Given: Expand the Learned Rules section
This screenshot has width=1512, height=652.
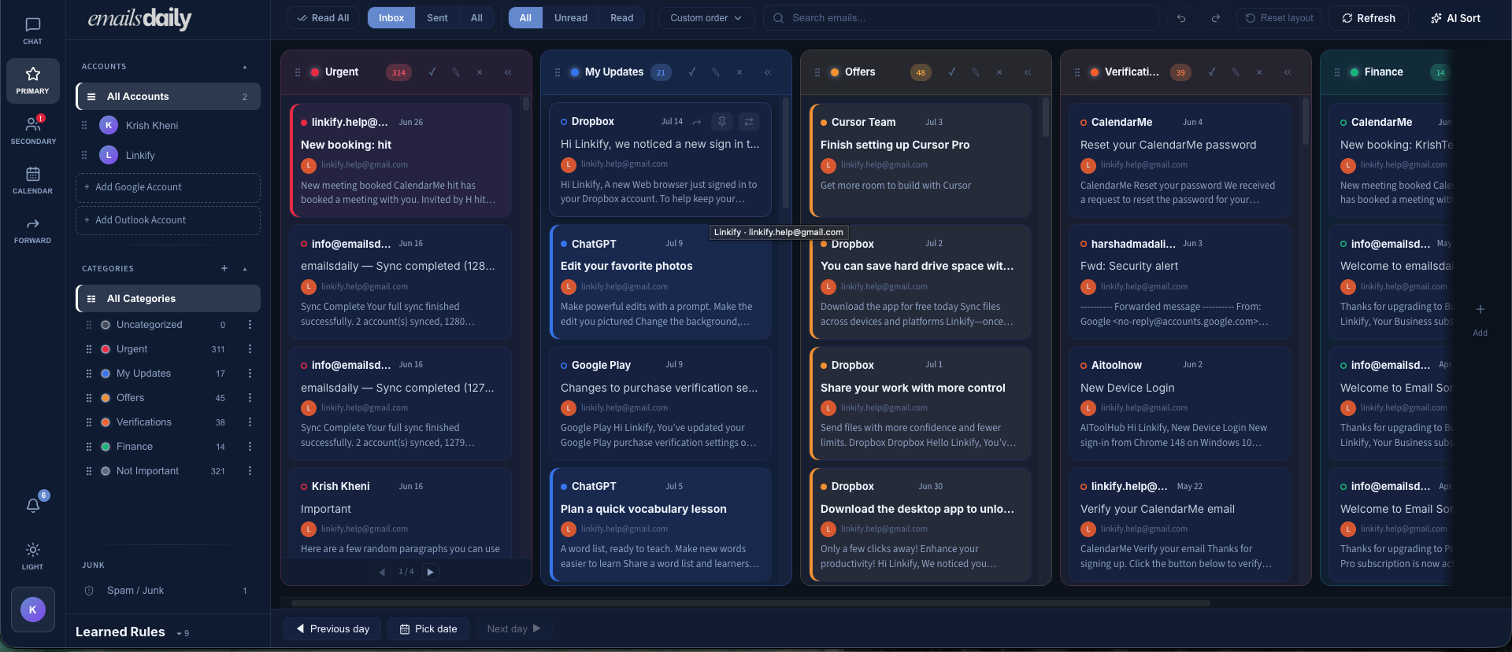Looking at the screenshot, I should coord(132,632).
